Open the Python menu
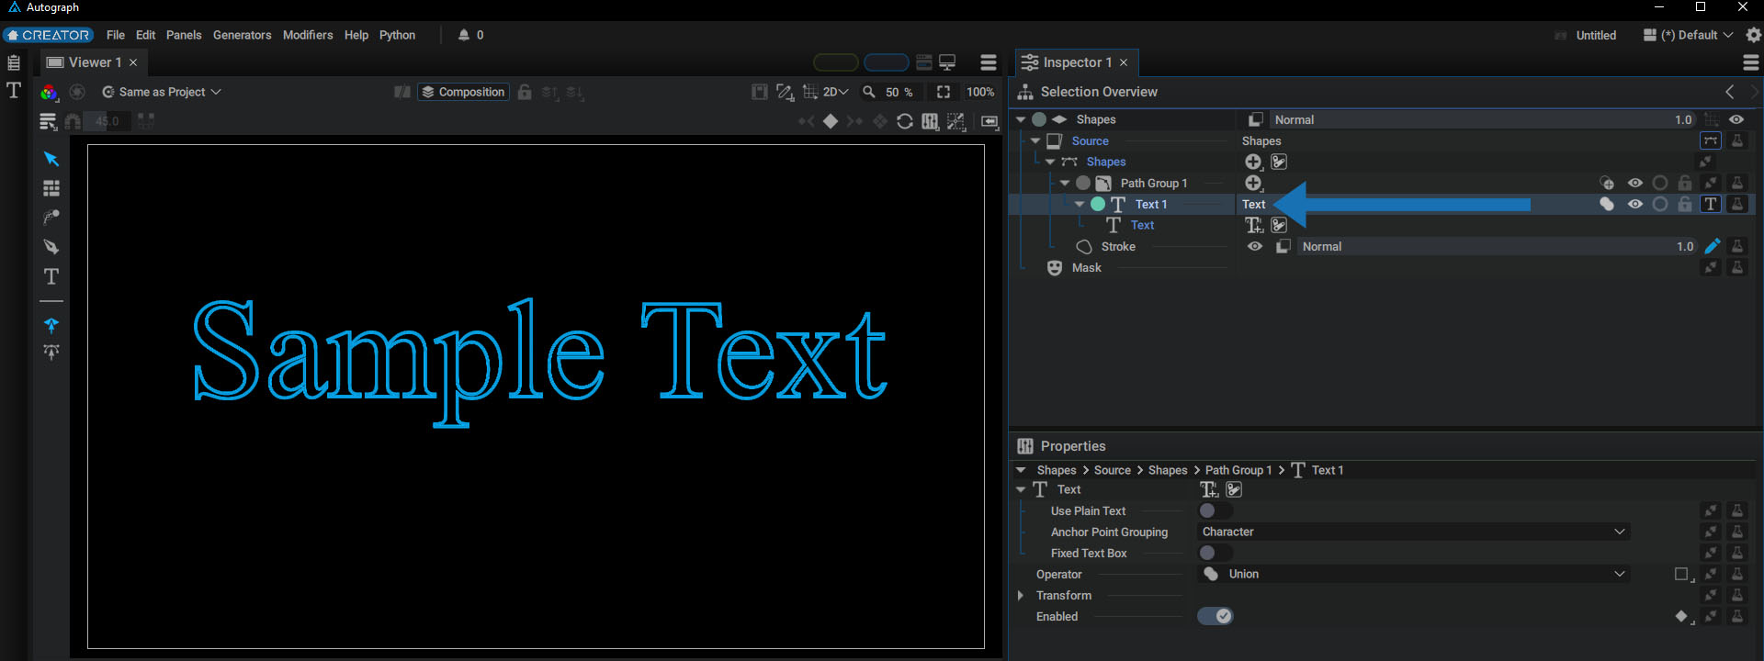Screen dimensions: 1764x661 (398, 35)
